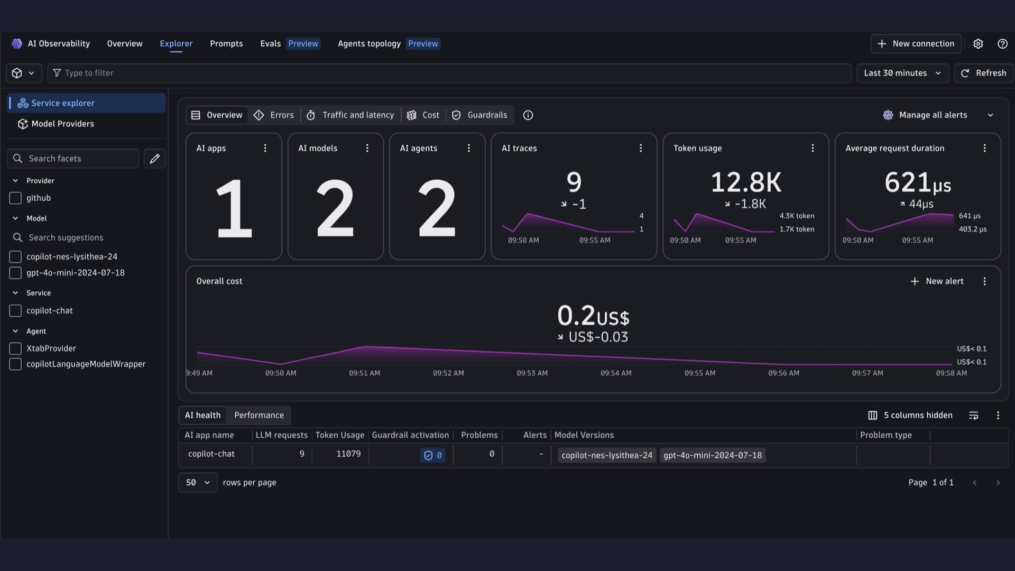Edit facets with the pencil icon

tap(154, 159)
